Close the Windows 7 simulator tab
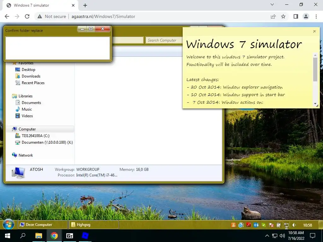Screen dimensions: 323x242 click(73, 5)
